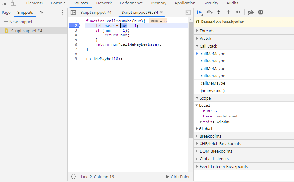Open the Security tab

coord(211,3)
